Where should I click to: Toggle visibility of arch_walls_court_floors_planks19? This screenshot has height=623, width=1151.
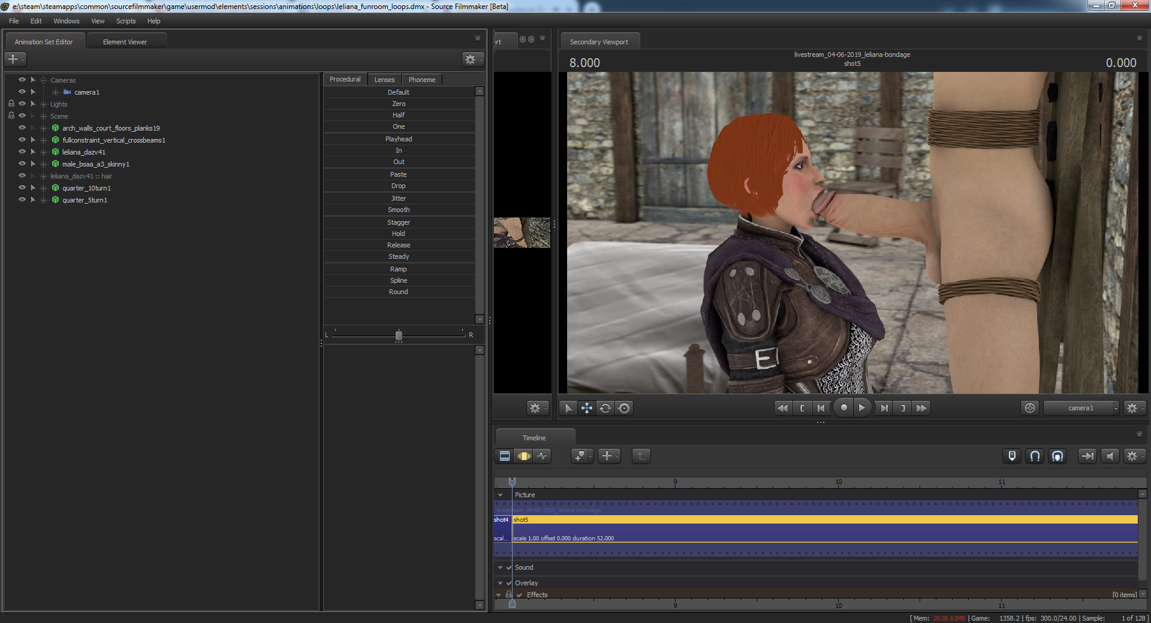22,128
